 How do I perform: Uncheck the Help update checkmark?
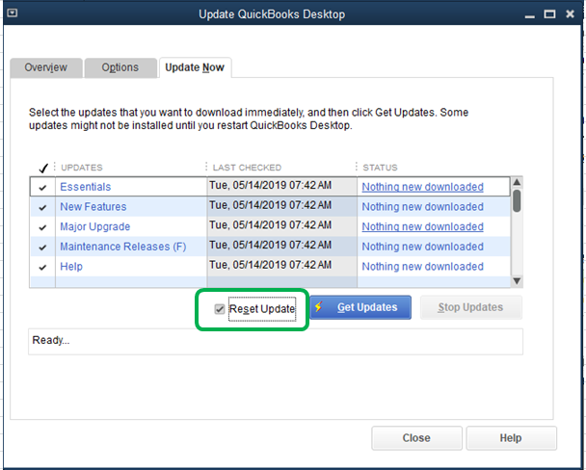(x=42, y=267)
